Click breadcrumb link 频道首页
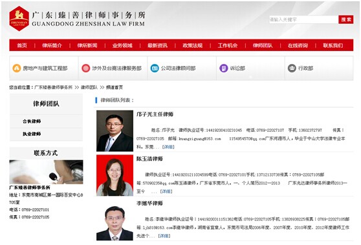This screenshot has height=245, width=361. [x=115, y=87]
